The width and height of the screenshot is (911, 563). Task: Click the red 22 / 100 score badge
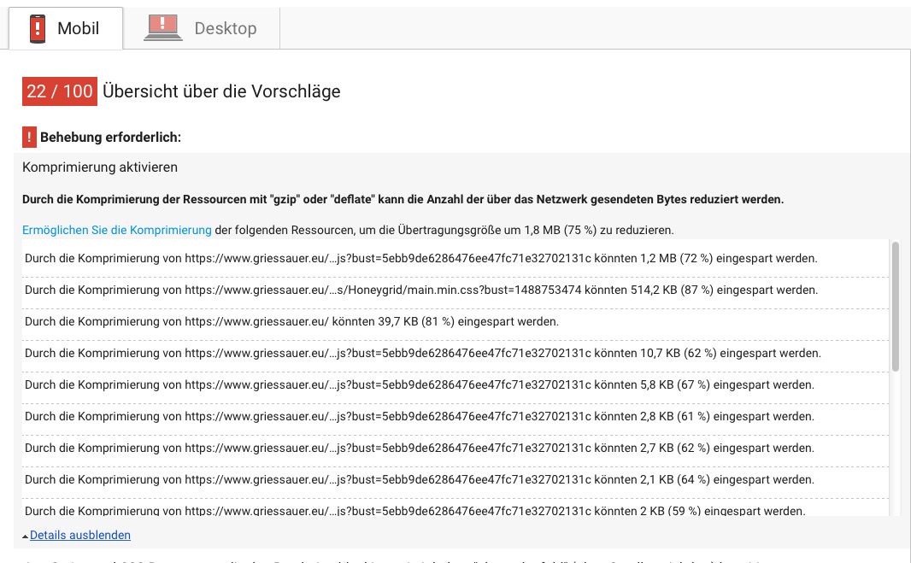pos(60,91)
